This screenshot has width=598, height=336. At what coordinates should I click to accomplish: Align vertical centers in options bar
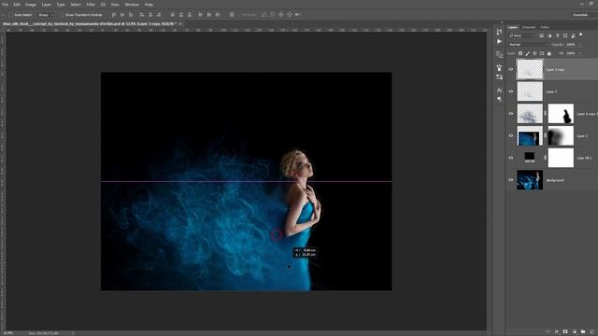122,15
